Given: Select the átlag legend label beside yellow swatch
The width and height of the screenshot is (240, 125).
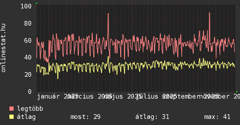Looking at the screenshot, I should click(x=26, y=117).
